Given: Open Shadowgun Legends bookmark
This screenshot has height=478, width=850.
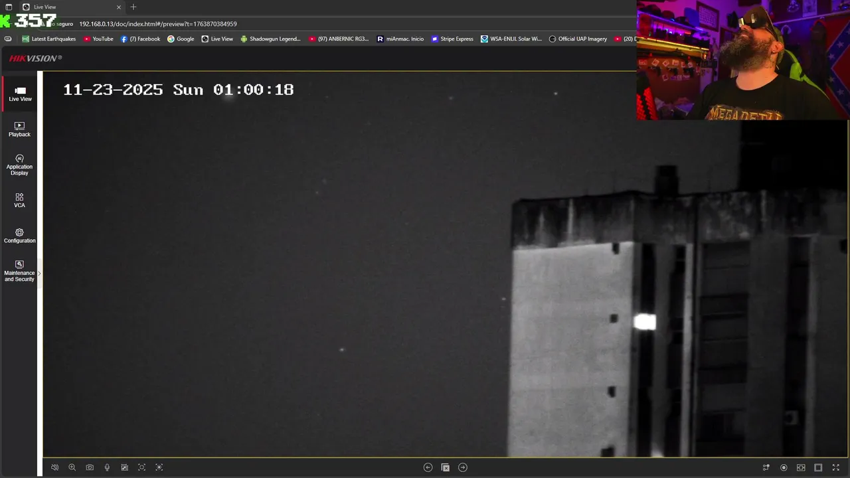Looking at the screenshot, I should pos(270,39).
